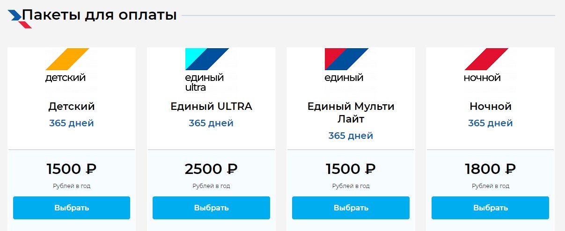Pick Единый Мульти Лайт using Выбрать button
Viewport: 565px width, 231px height.
[351, 208]
